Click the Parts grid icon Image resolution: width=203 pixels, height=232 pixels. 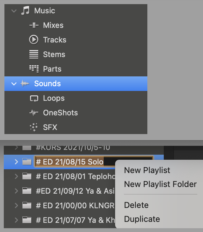34,69
